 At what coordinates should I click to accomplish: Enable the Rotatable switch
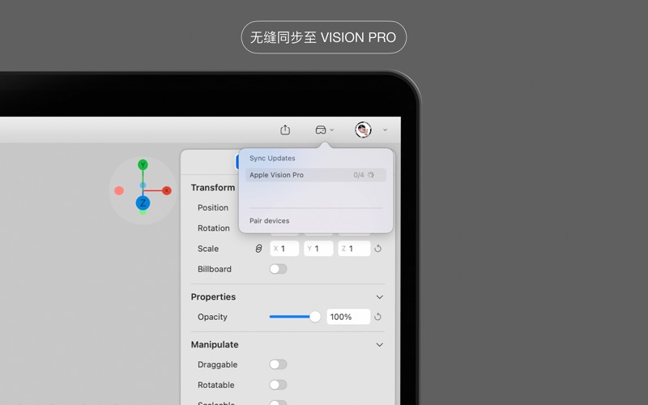click(x=278, y=385)
